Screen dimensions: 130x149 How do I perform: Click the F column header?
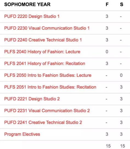[107, 4]
